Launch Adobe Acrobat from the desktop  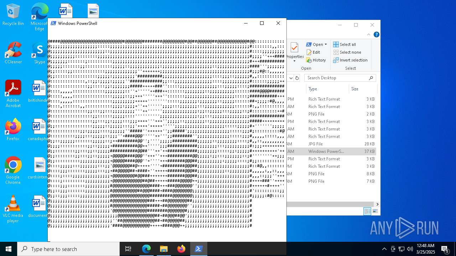[x=13, y=94]
